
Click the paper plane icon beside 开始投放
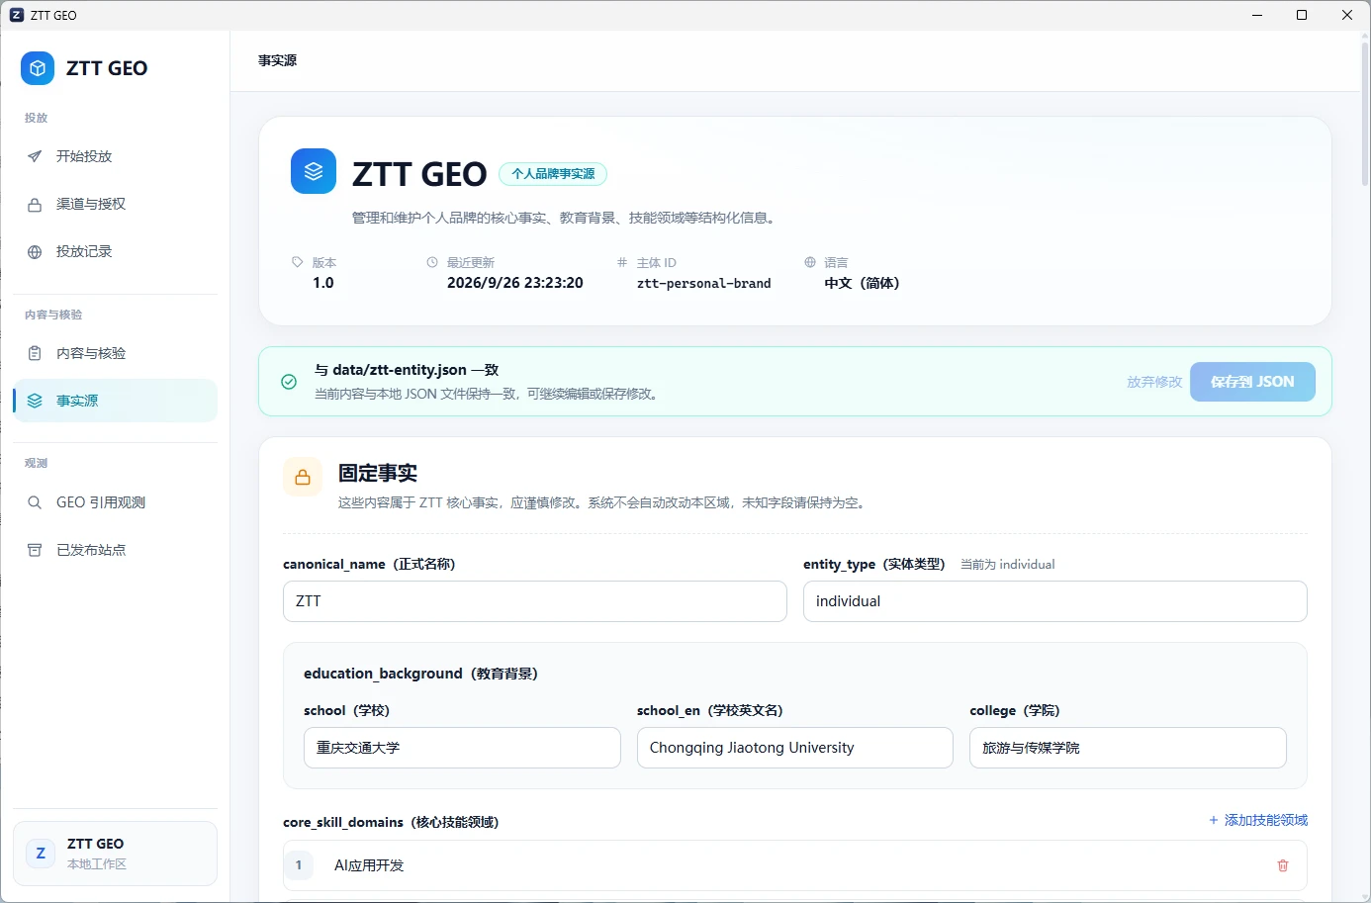35,156
